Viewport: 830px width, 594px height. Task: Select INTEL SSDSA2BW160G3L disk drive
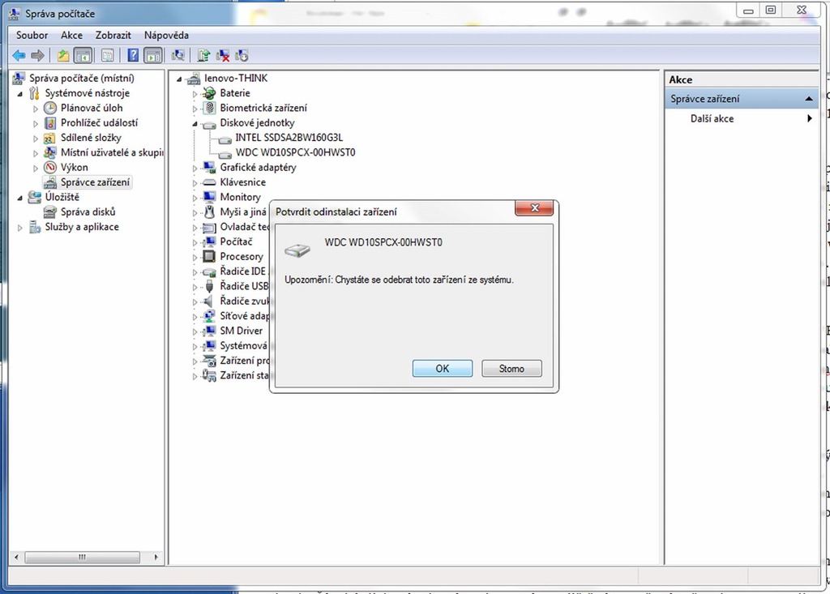[289, 138]
